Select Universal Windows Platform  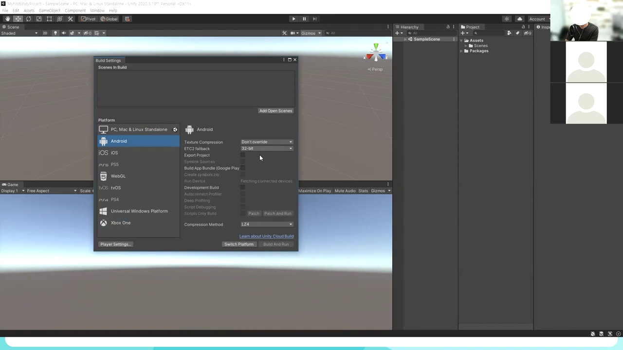click(x=138, y=211)
